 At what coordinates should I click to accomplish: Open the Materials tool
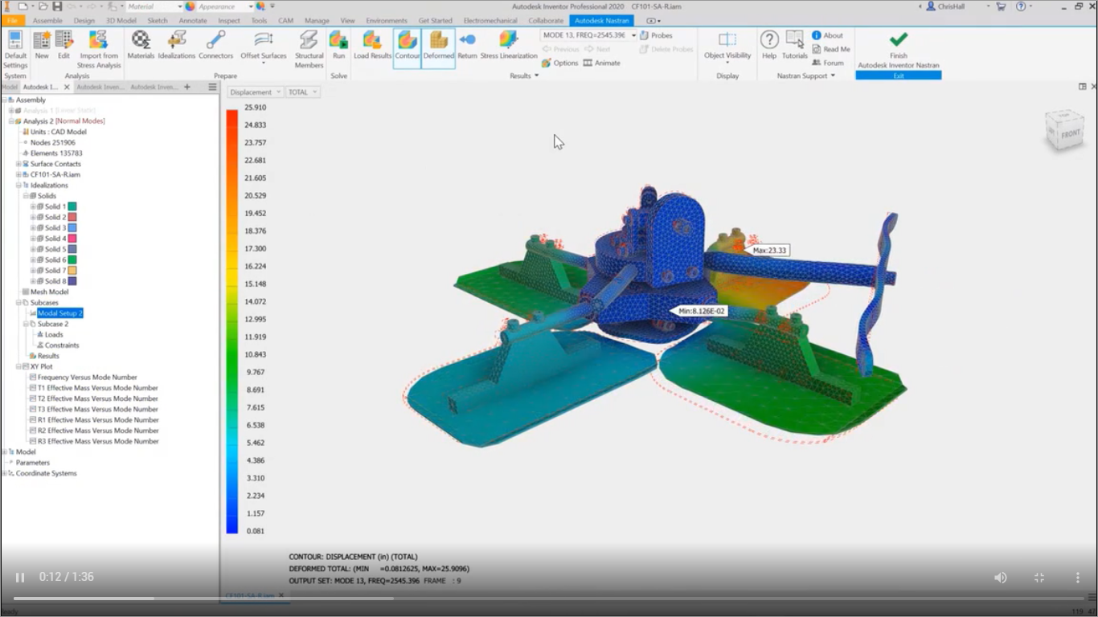pos(141,46)
